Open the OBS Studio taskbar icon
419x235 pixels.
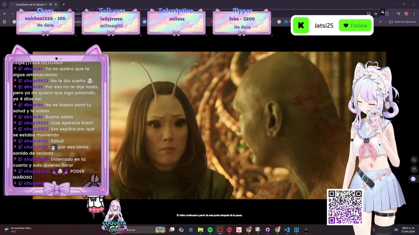coord(220,230)
